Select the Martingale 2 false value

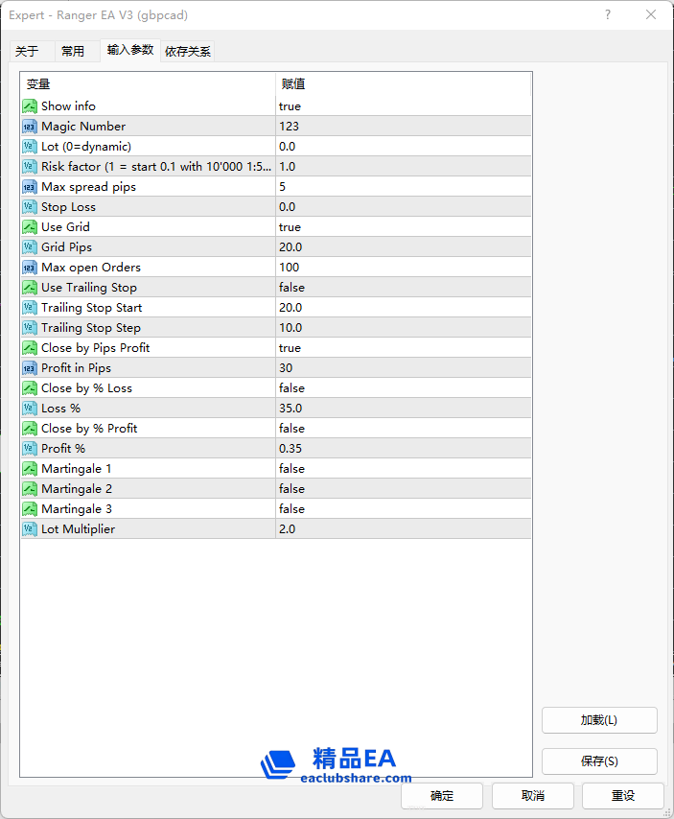[x=403, y=489]
